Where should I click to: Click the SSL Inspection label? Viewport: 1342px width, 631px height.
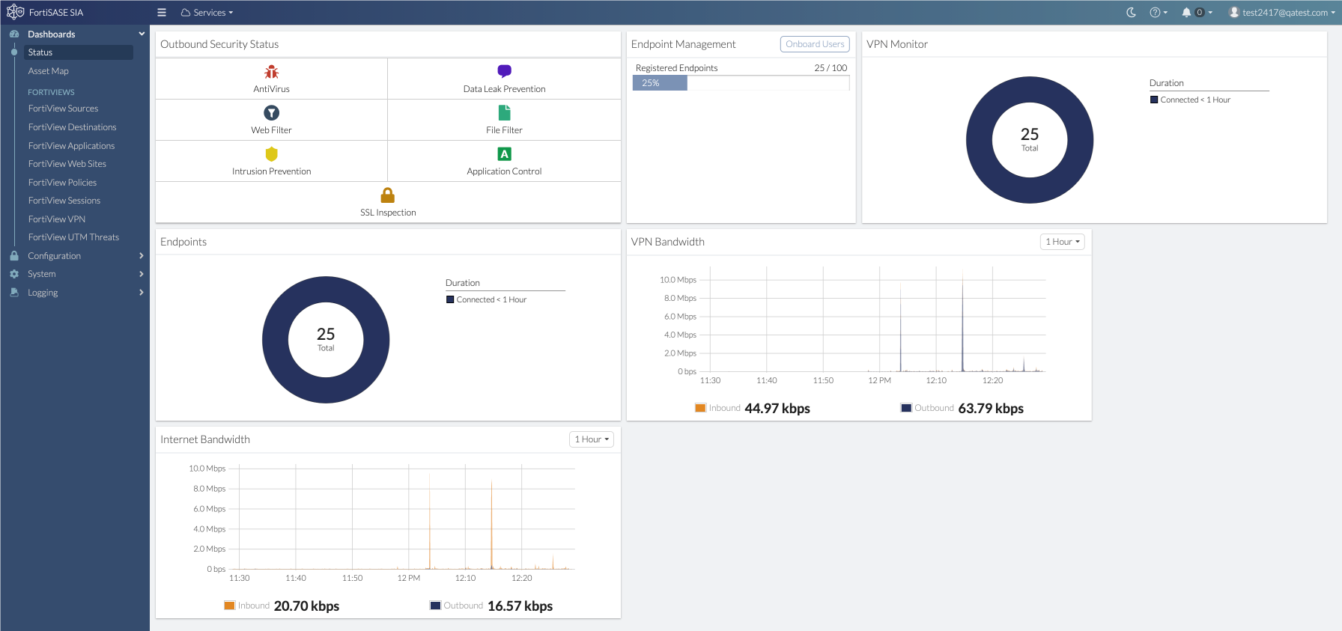click(x=388, y=213)
